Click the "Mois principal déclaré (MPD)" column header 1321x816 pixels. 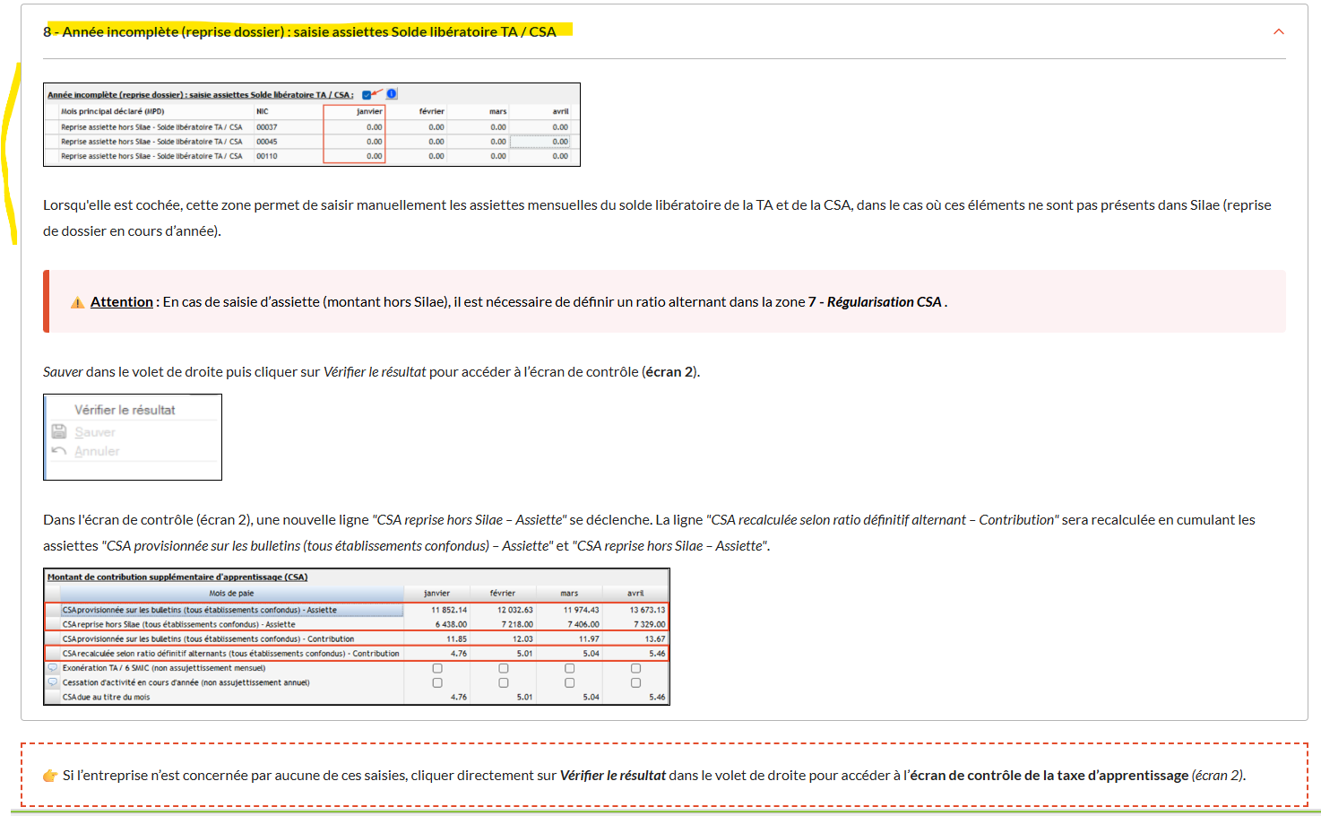pyautogui.click(x=113, y=112)
